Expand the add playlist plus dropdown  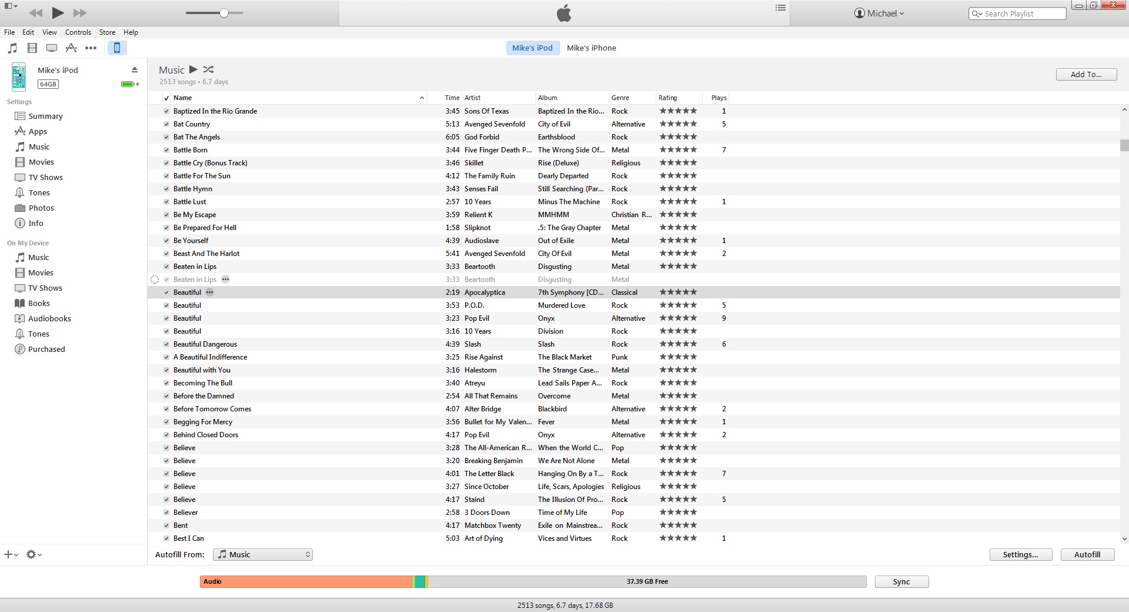9,554
